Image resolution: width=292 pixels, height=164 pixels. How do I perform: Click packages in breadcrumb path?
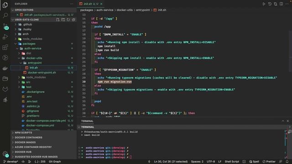86,10
